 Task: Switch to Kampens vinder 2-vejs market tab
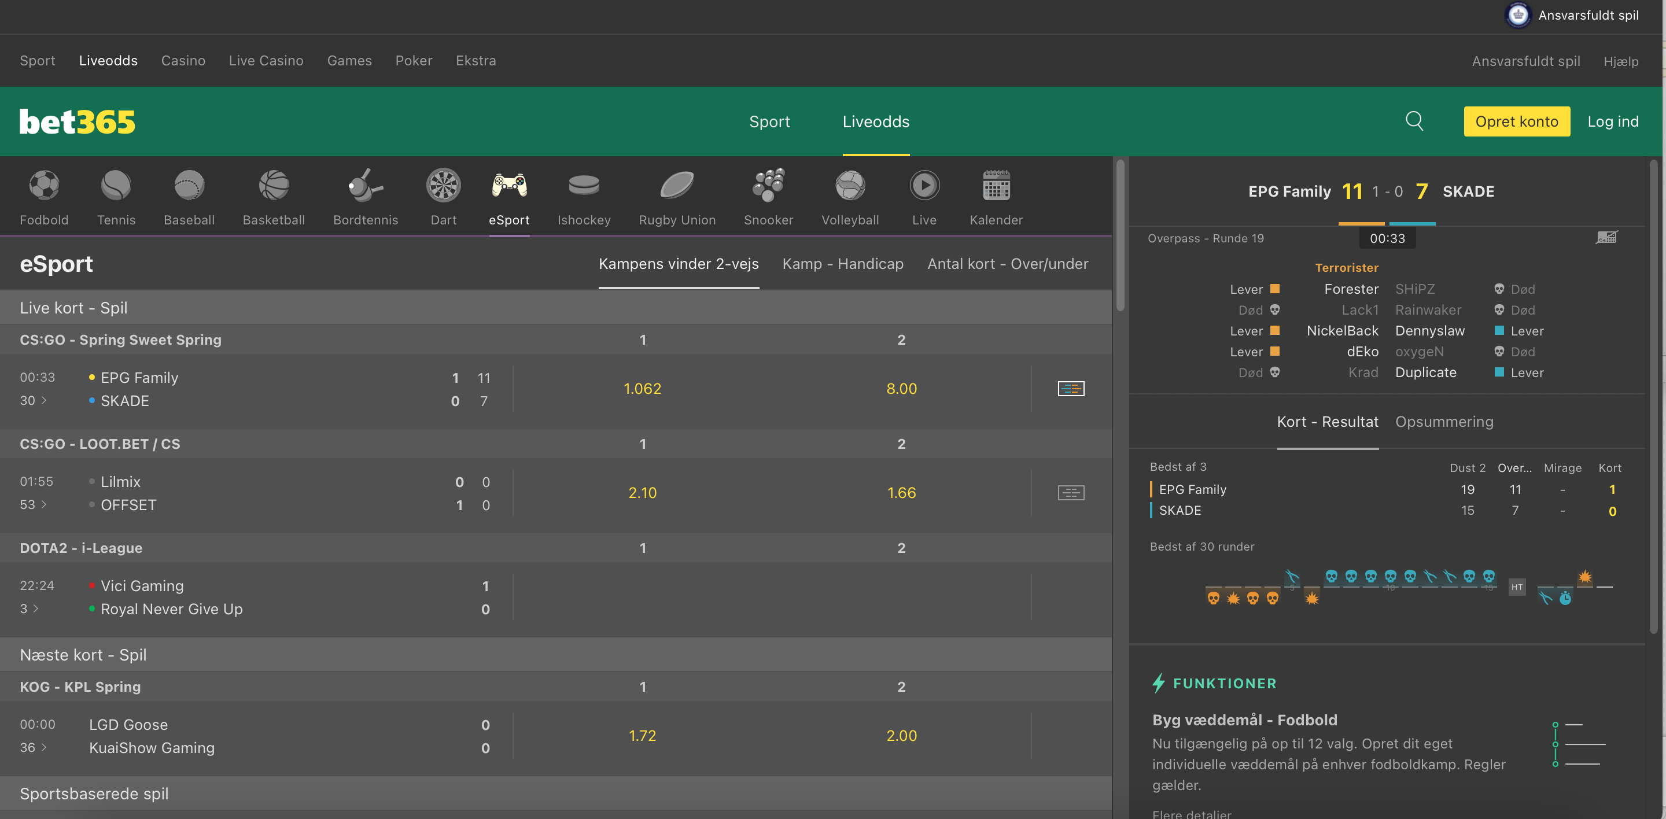click(679, 264)
